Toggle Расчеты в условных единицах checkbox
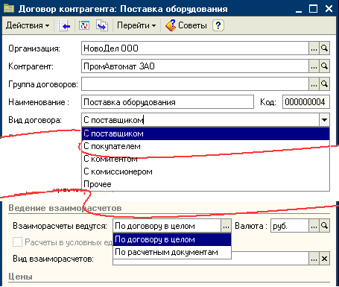Image resolution: width=339 pixels, height=287 pixels. (x=17, y=242)
